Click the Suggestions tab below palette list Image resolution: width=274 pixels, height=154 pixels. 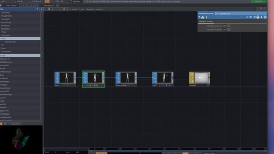pyautogui.click(x=15, y=124)
